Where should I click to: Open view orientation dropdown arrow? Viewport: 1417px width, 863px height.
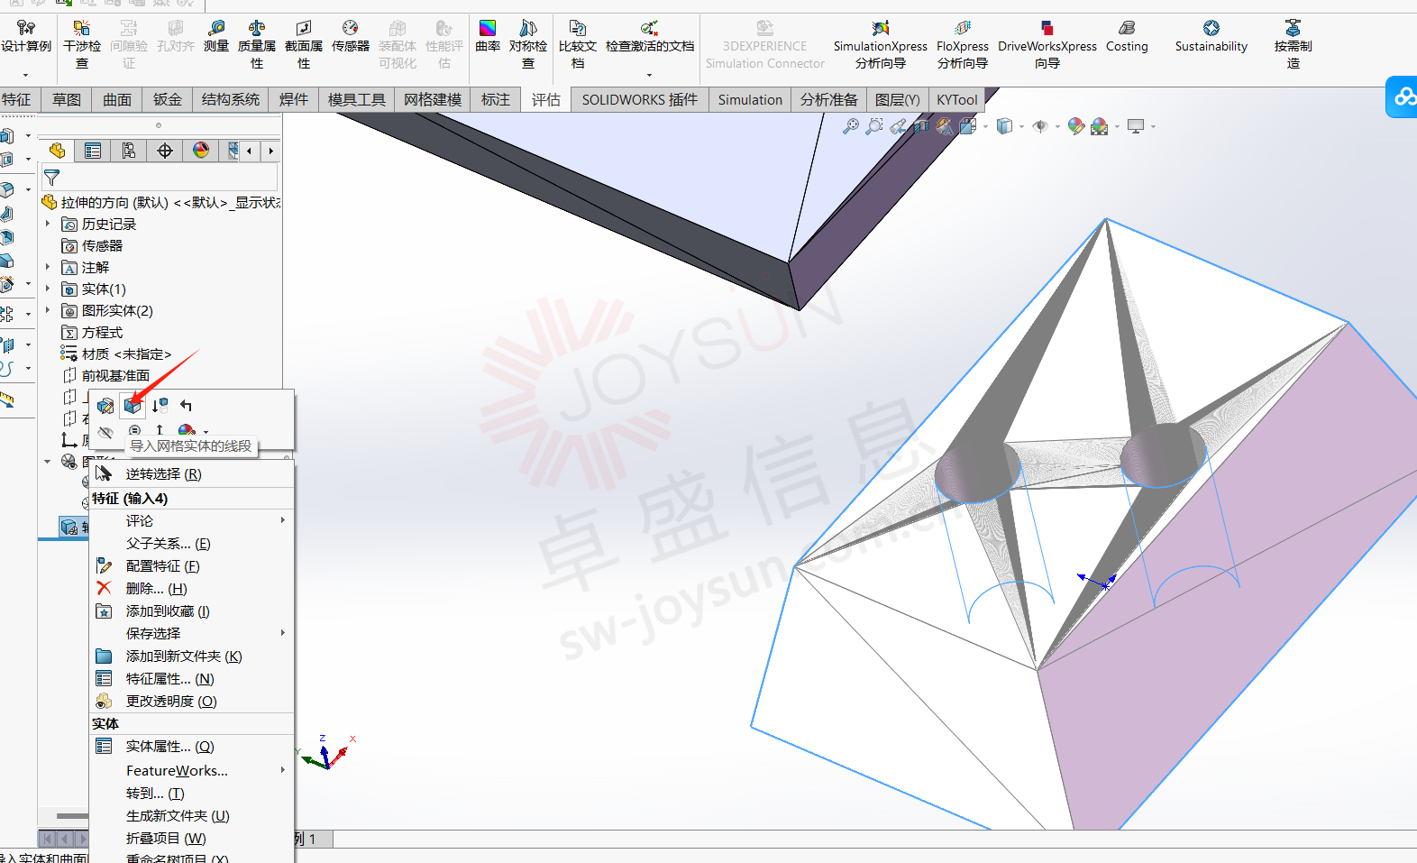(985, 126)
